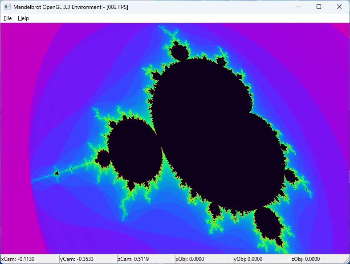Click the zCam: 0.5119 status entry
Viewport: 350px width, 264px height.
pyautogui.click(x=145, y=259)
